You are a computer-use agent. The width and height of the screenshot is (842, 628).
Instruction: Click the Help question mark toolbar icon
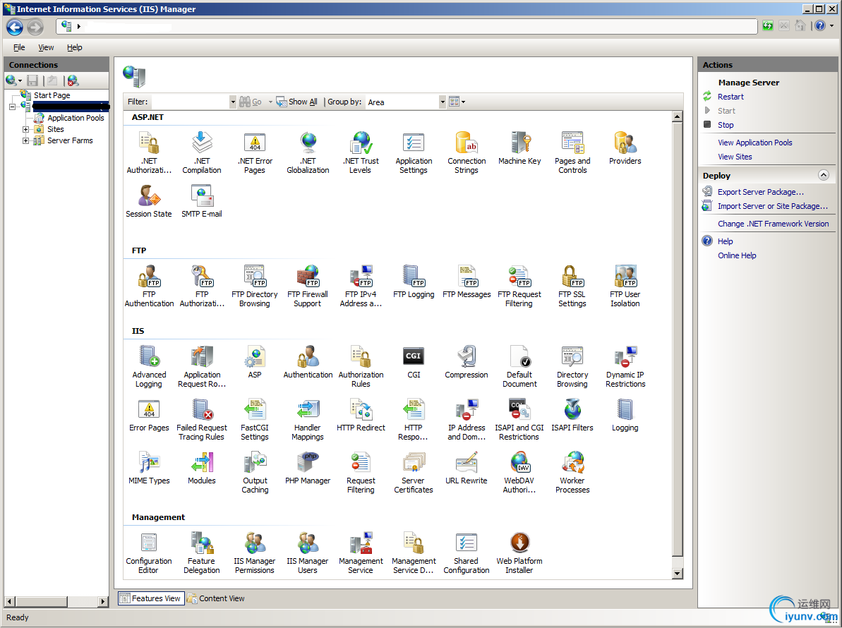click(820, 25)
